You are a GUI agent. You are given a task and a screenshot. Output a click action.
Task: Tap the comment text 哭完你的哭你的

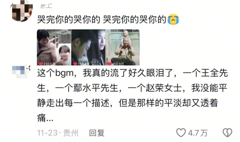click(x=101, y=20)
